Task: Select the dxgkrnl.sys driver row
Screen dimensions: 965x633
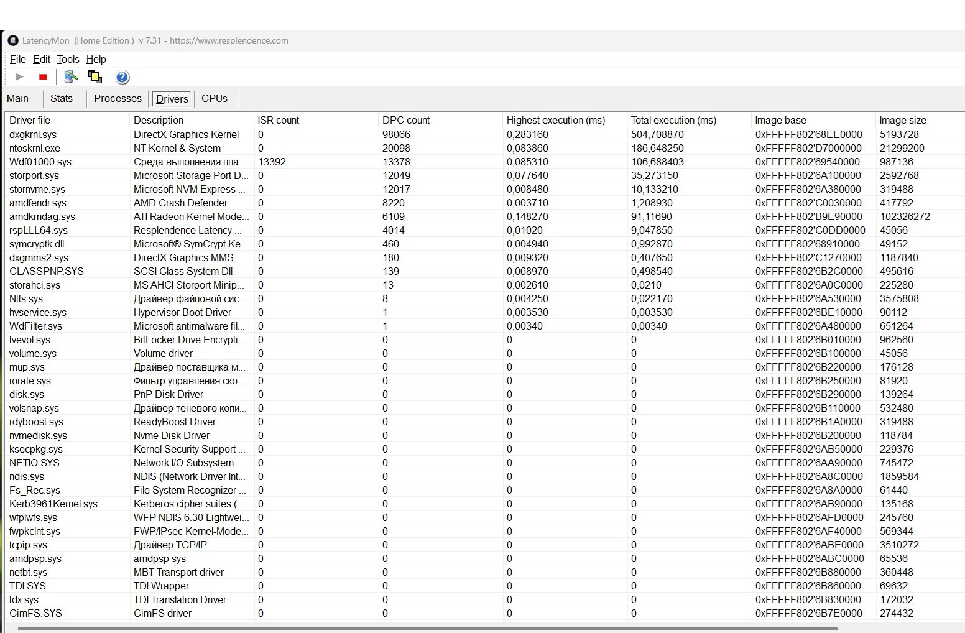Action: 485,134
